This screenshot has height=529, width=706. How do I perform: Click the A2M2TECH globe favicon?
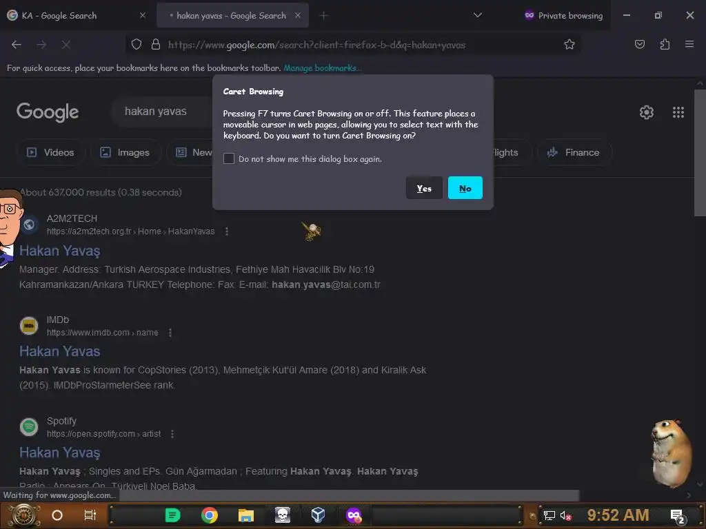tap(29, 224)
